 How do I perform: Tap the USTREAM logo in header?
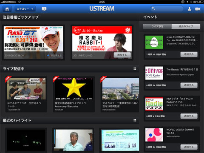pos(102,8)
